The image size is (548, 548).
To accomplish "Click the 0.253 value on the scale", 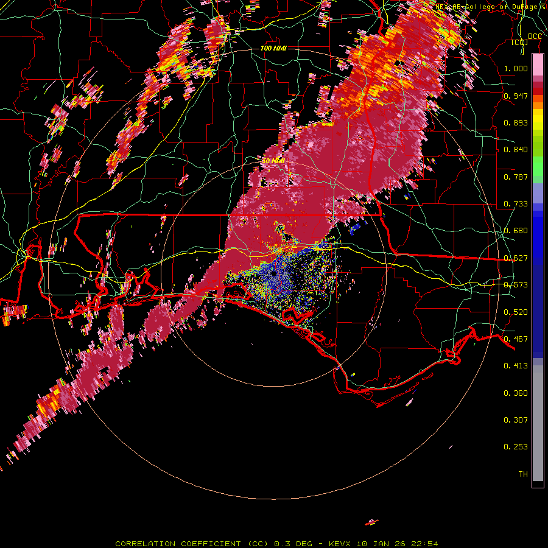I will coord(516,447).
